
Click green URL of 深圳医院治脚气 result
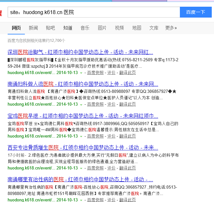tap(31, 72)
